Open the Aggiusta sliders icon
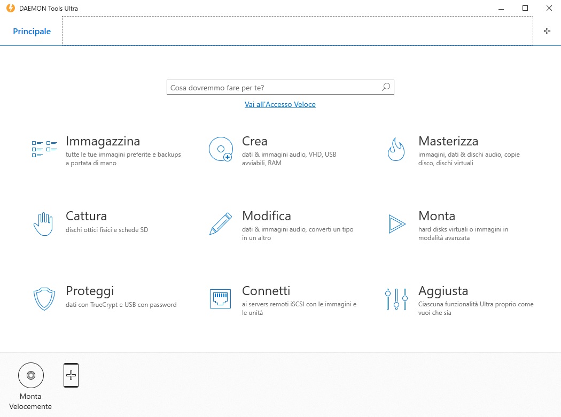This screenshot has width=561, height=417. pos(396,299)
